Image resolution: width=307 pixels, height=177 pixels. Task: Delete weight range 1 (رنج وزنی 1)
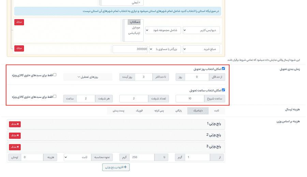coord(15,124)
